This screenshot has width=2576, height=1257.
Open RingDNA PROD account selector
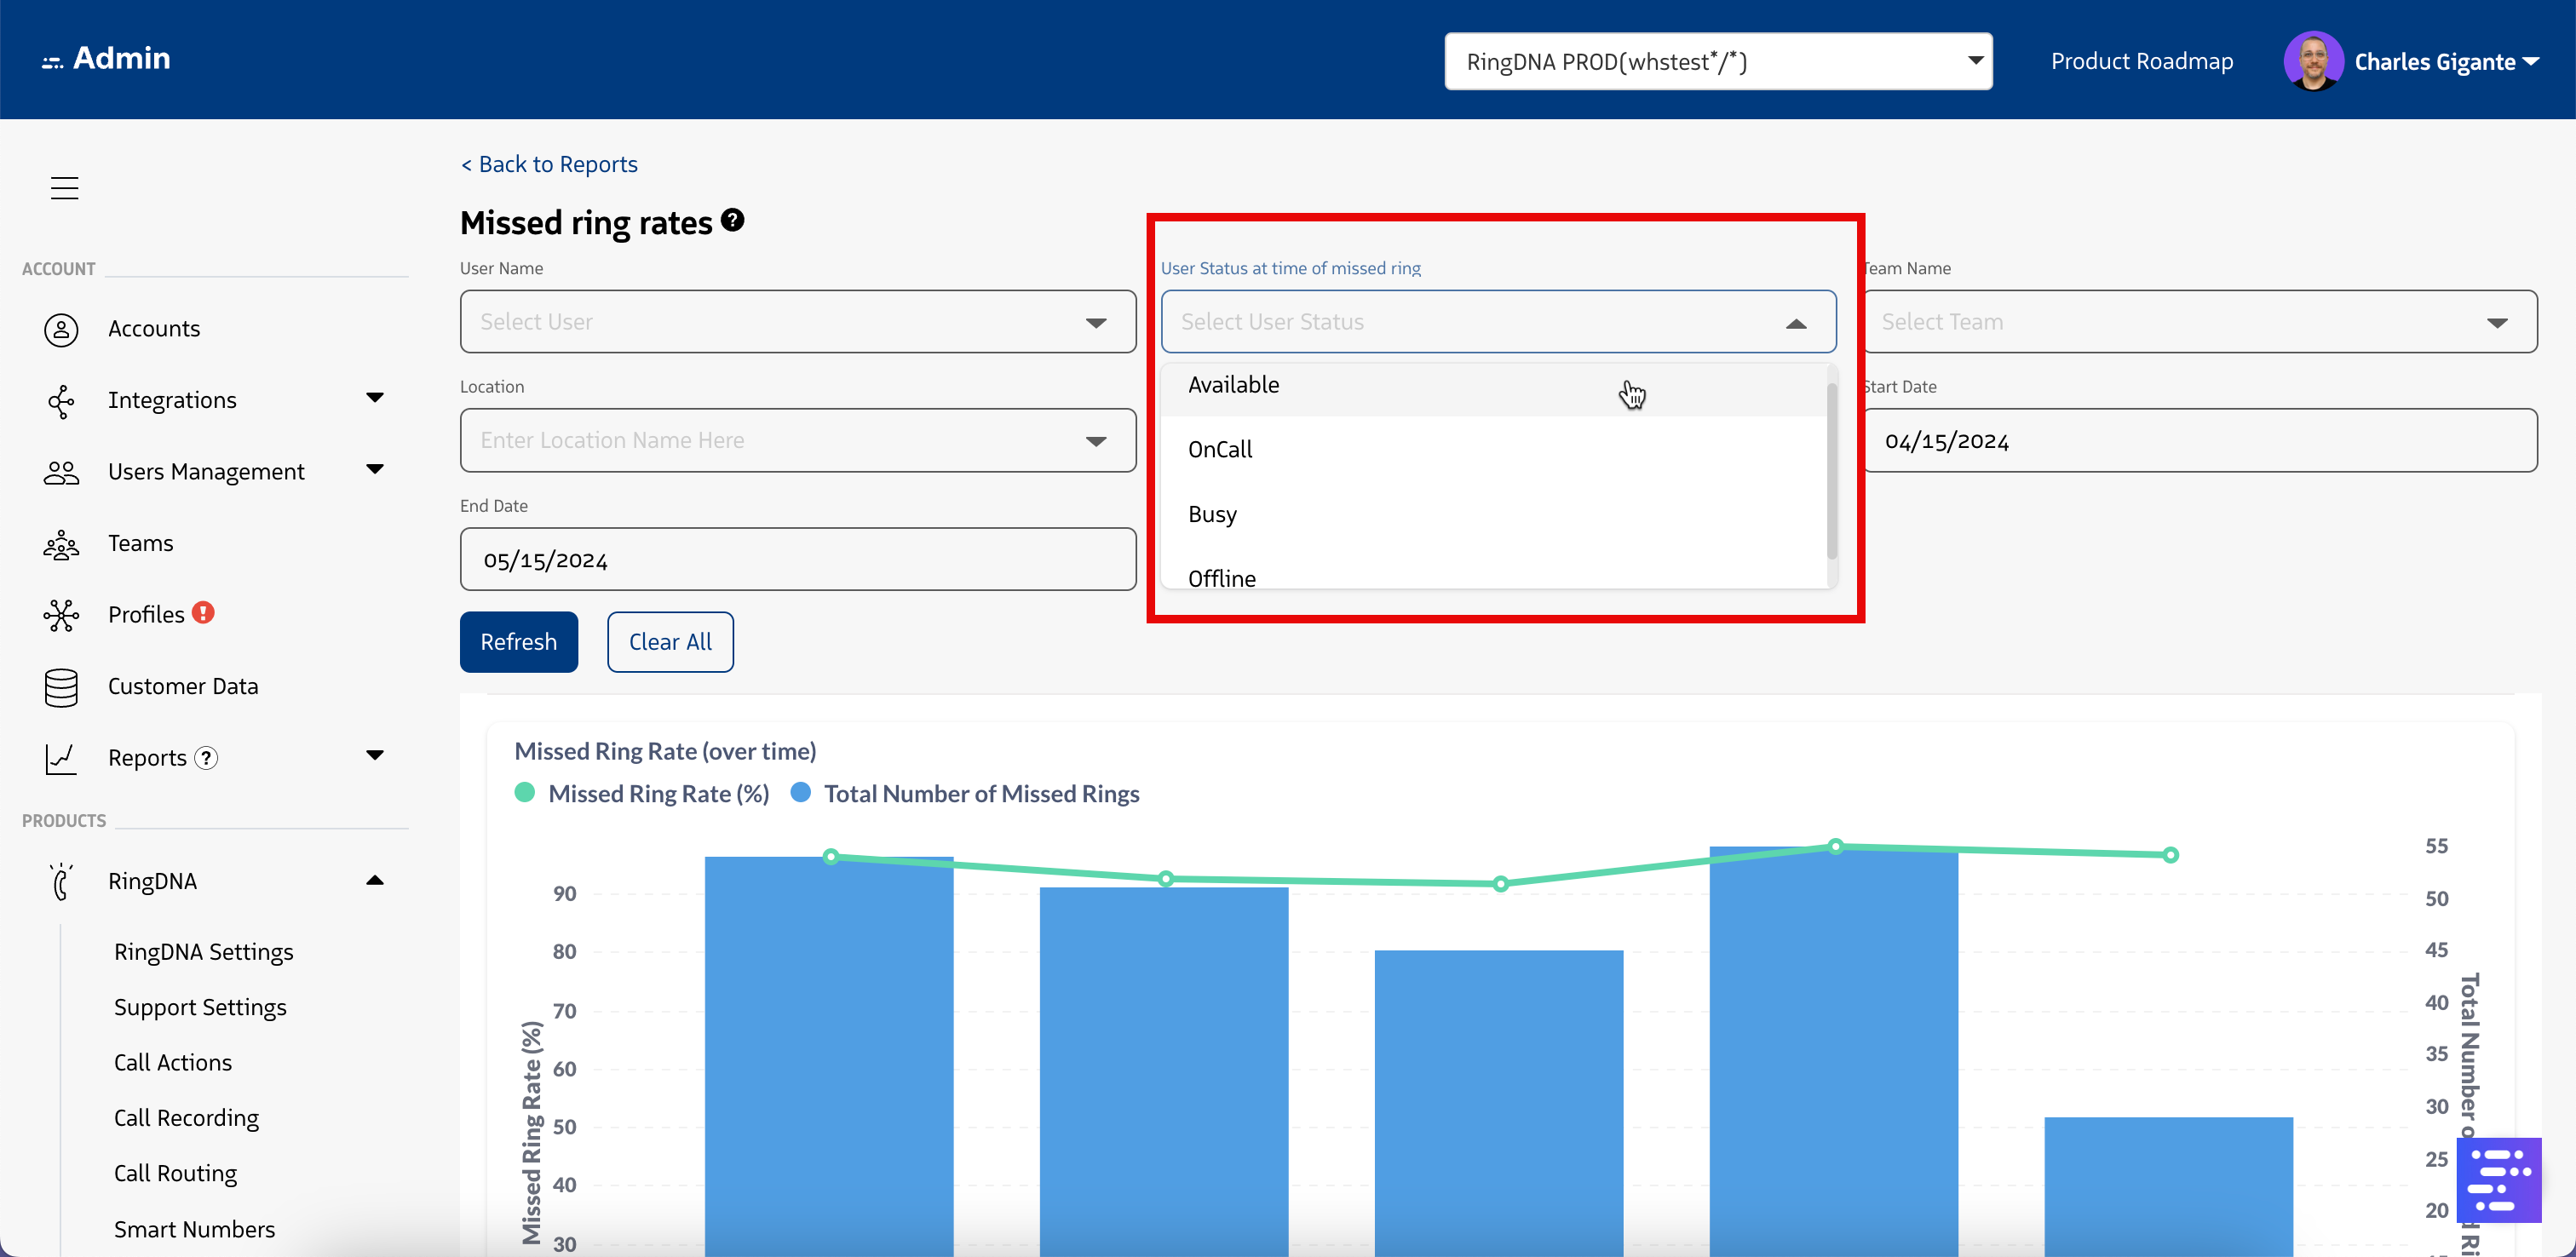(1717, 62)
